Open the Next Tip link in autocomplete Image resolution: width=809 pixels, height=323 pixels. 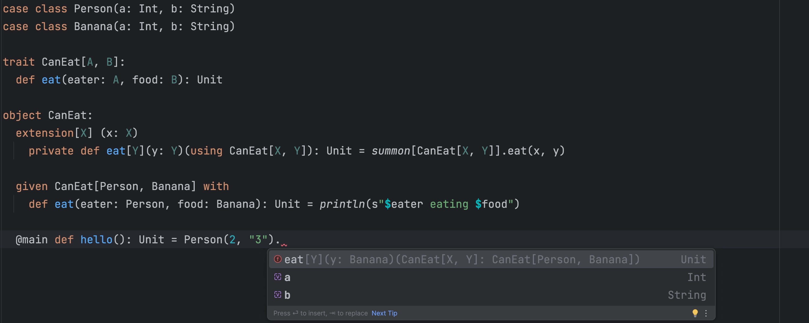click(x=384, y=313)
